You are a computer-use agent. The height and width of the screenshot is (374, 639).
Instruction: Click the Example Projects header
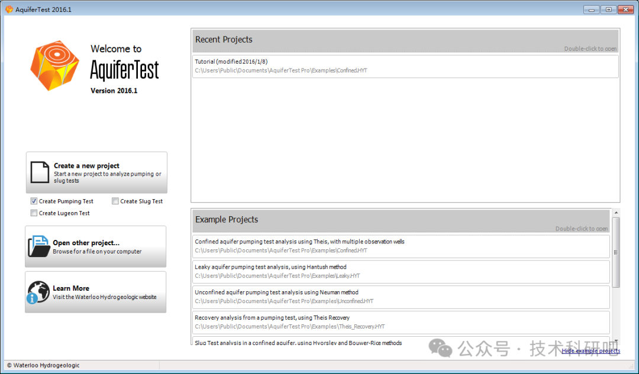pos(401,220)
